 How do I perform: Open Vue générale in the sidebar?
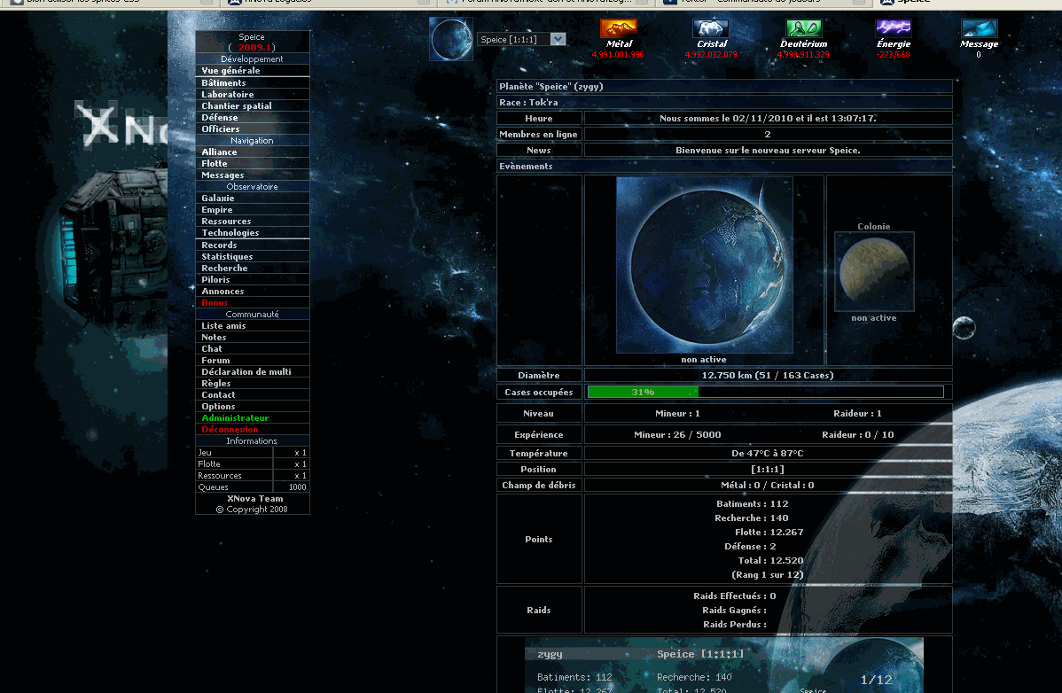tap(230, 70)
